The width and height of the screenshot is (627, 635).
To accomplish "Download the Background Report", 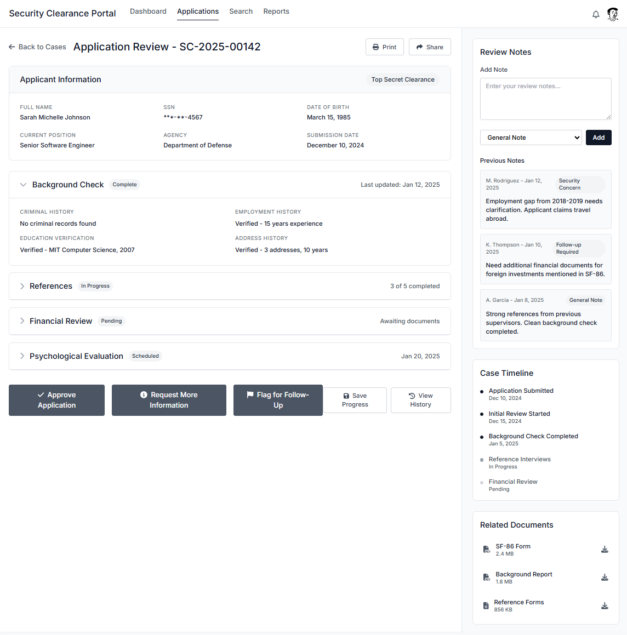I will (x=605, y=577).
